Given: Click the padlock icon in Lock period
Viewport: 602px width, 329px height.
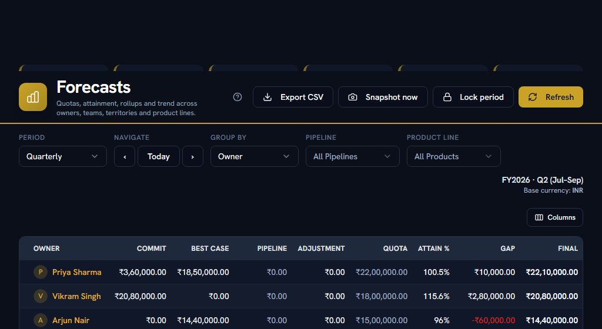Looking at the screenshot, I should tap(447, 98).
